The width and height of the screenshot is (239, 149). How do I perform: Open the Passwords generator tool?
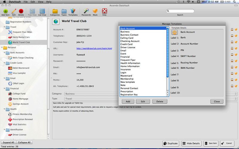coord(86,11)
